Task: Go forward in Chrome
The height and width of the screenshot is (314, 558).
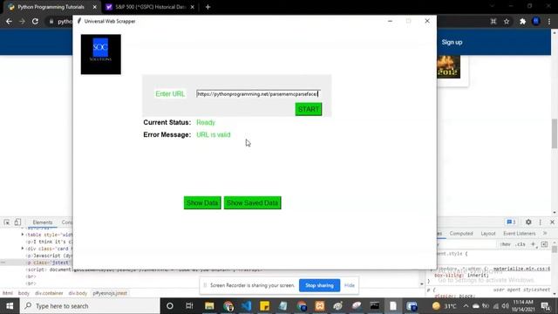Action: [x=22, y=21]
